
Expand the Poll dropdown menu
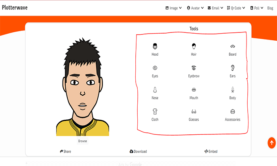(x=257, y=8)
